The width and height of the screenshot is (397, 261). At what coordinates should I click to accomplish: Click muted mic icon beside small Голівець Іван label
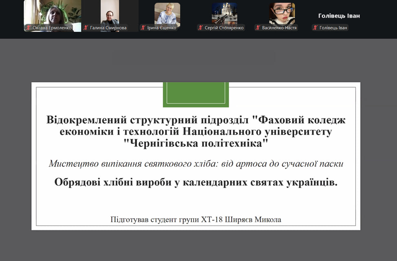(315, 28)
